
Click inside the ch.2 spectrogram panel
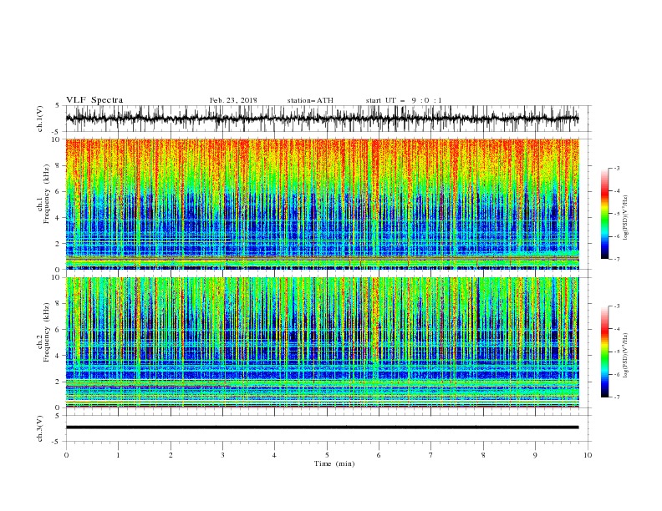[322, 342]
